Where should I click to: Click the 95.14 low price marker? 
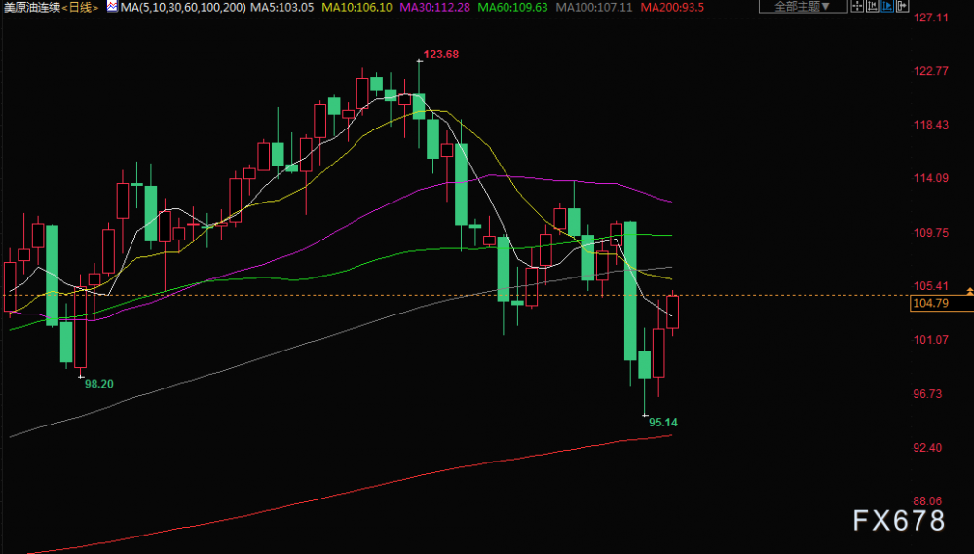663,423
